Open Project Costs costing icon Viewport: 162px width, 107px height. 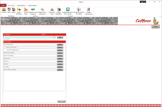26,11
